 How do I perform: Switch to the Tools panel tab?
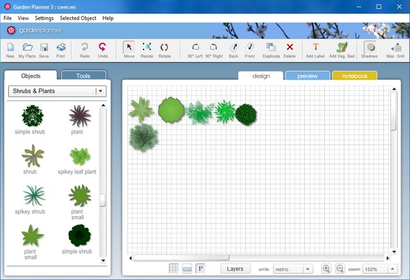83,76
